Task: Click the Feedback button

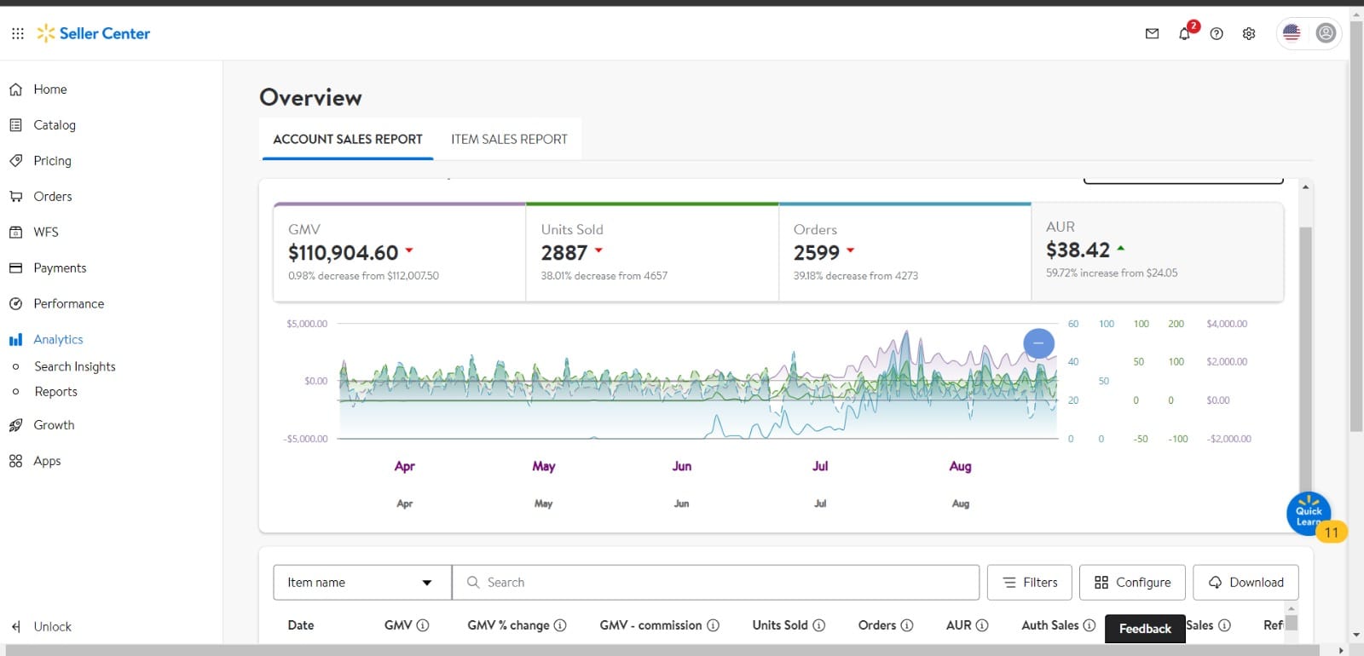Action: (1145, 629)
